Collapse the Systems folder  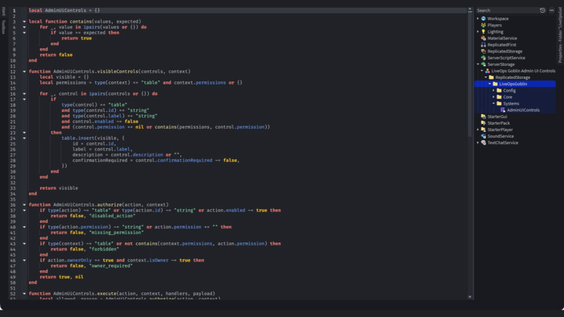494,104
